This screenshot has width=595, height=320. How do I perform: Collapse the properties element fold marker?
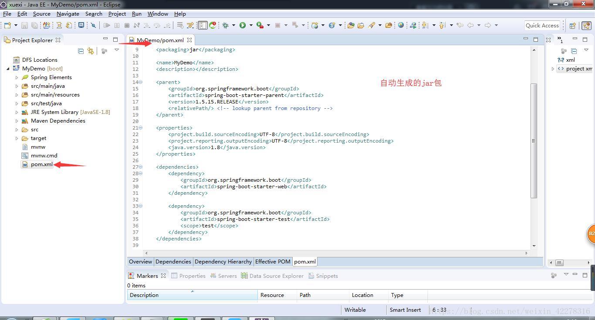pyautogui.click(x=140, y=128)
